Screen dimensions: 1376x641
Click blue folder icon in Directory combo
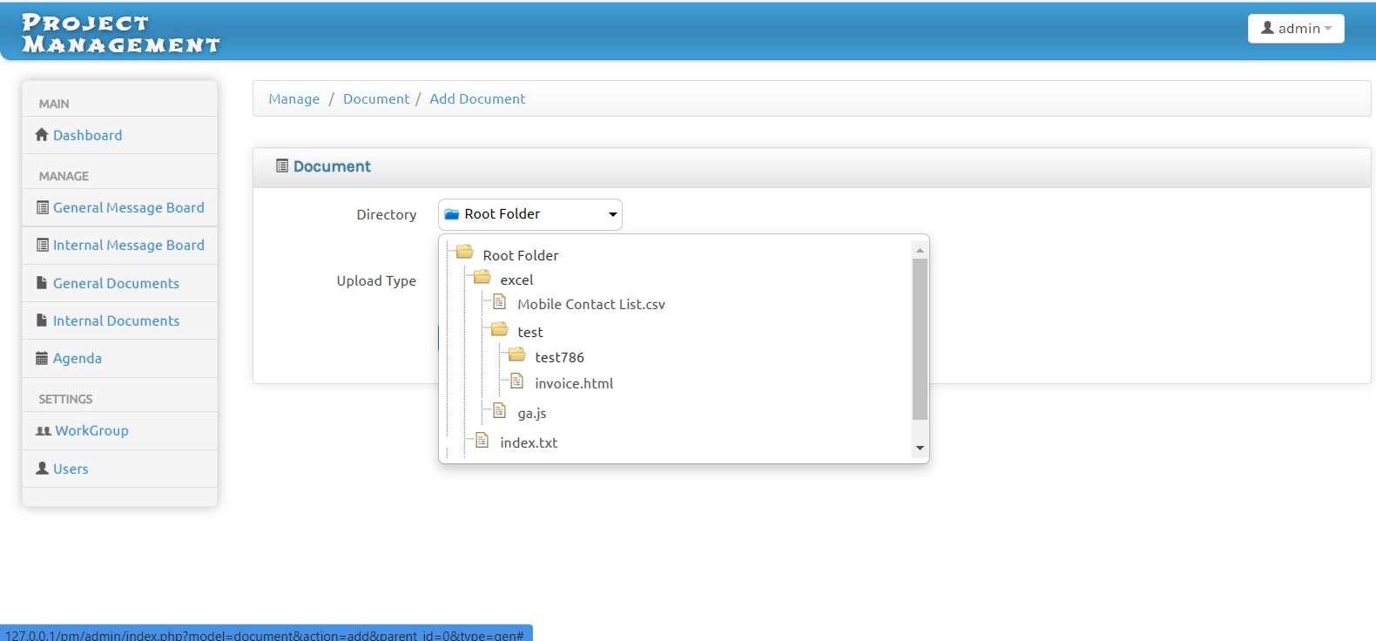click(x=452, y=214)
